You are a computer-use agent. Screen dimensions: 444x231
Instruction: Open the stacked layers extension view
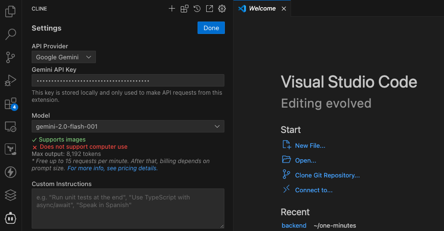point(11,195)
